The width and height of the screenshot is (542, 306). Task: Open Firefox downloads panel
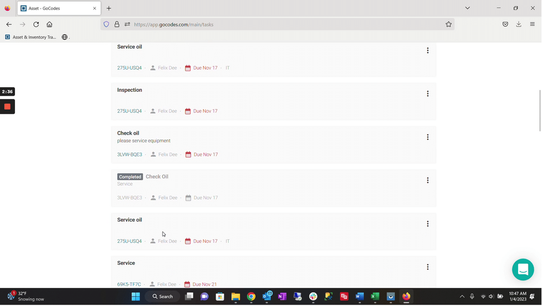519,24
